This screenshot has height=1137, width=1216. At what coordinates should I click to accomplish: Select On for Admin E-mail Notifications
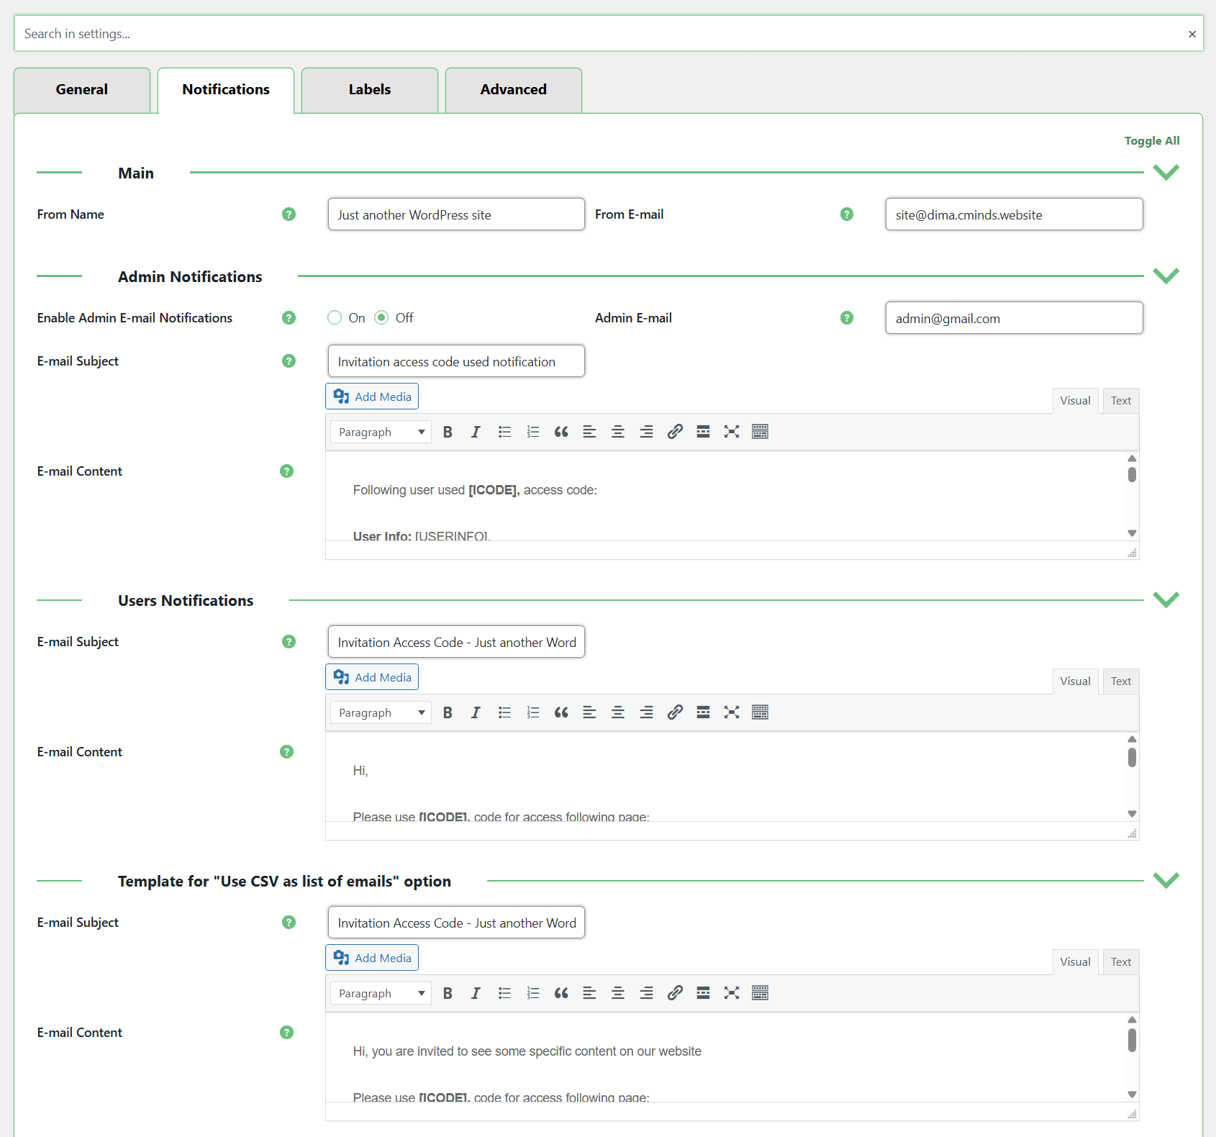pyautogui.click(x=335, y=318)
